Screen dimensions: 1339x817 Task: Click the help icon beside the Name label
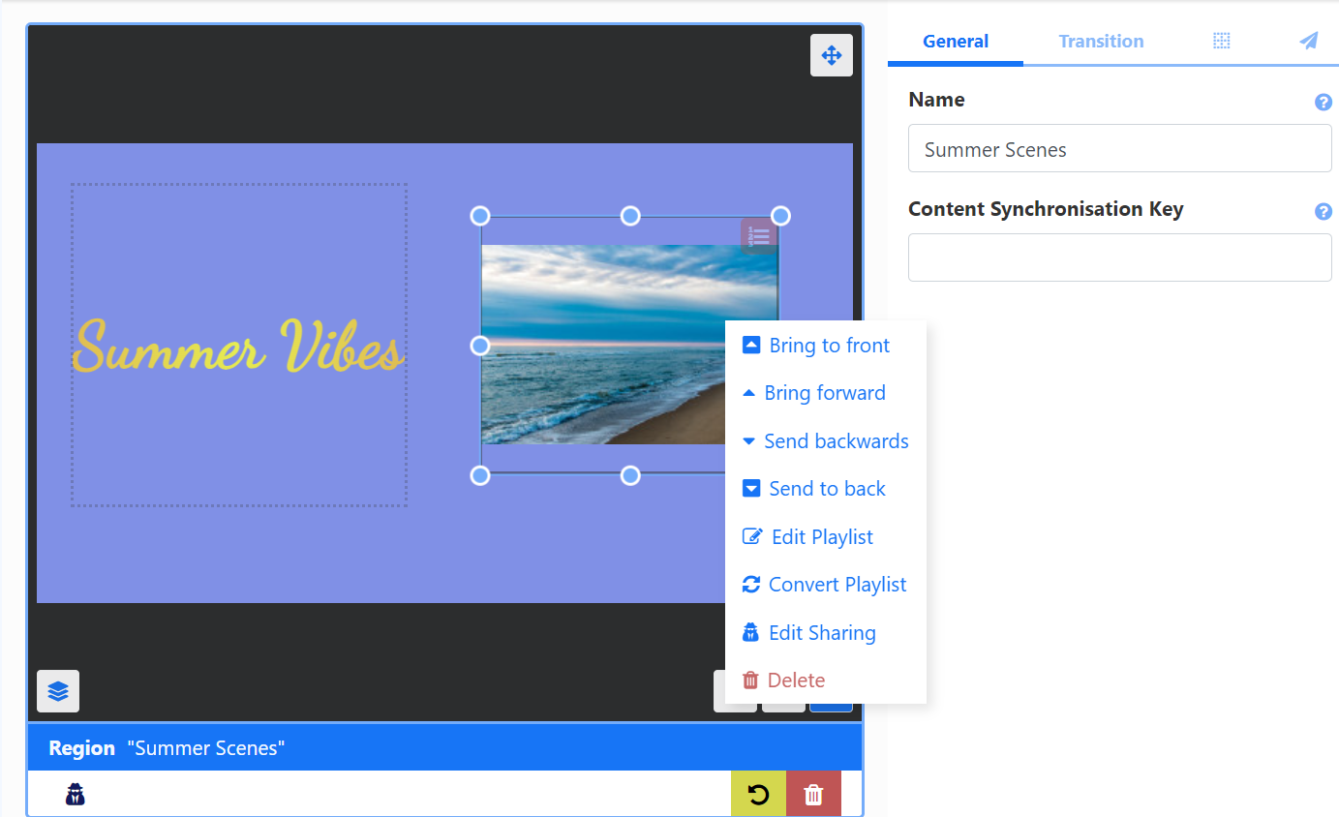1323,102
